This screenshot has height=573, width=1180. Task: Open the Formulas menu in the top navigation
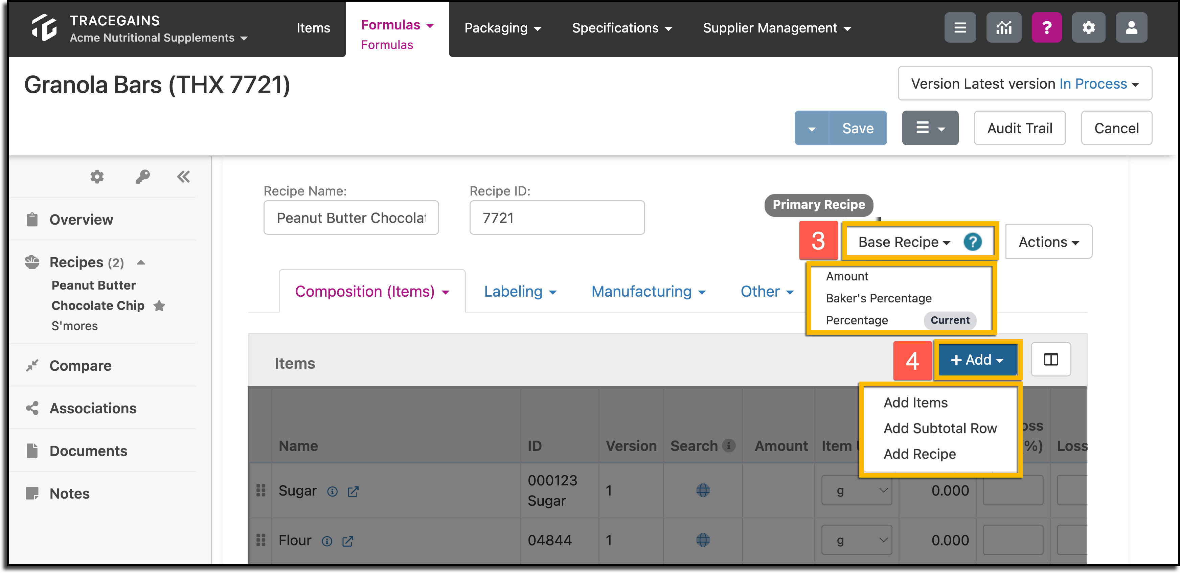(x=397, y=25)
